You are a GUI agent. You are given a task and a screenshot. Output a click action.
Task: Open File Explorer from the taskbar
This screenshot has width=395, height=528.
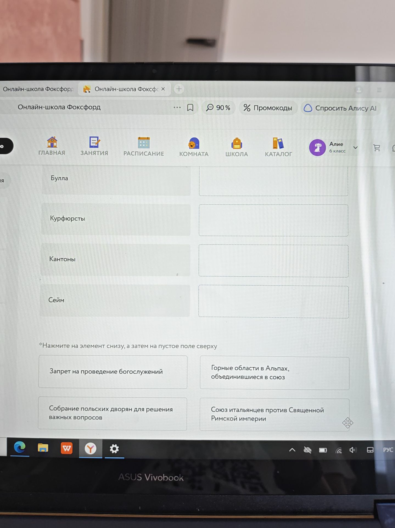[43, 448]
